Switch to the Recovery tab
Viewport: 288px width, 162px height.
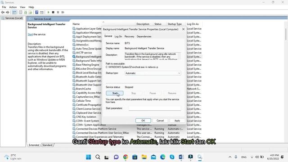tap(129, 36)
